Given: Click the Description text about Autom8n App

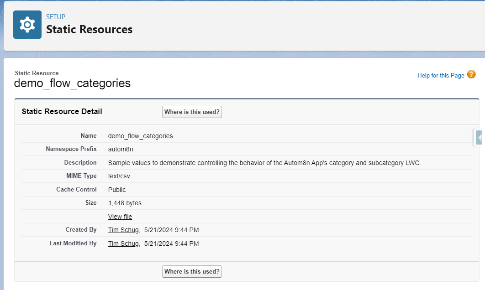Looking at the screenshot, I should (x=264, y=163).
